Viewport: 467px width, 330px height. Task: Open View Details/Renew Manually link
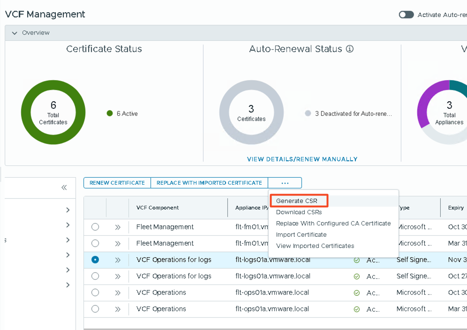coord(302,159)
